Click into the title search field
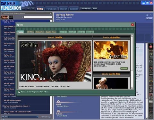The height and width of the screenshot is (120, 154). pos(38,17)
